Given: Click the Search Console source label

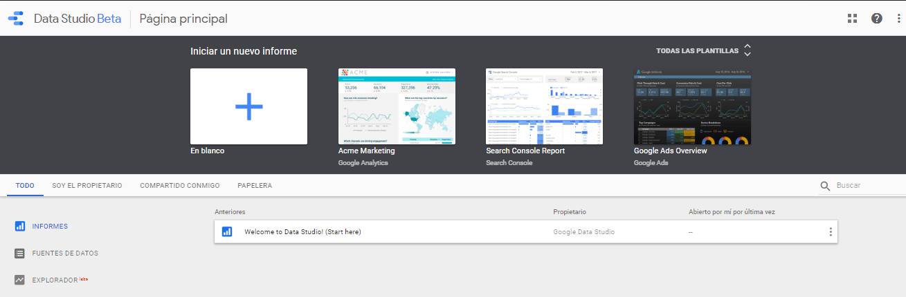Looking at the screenshot, I should click(509, 163).
